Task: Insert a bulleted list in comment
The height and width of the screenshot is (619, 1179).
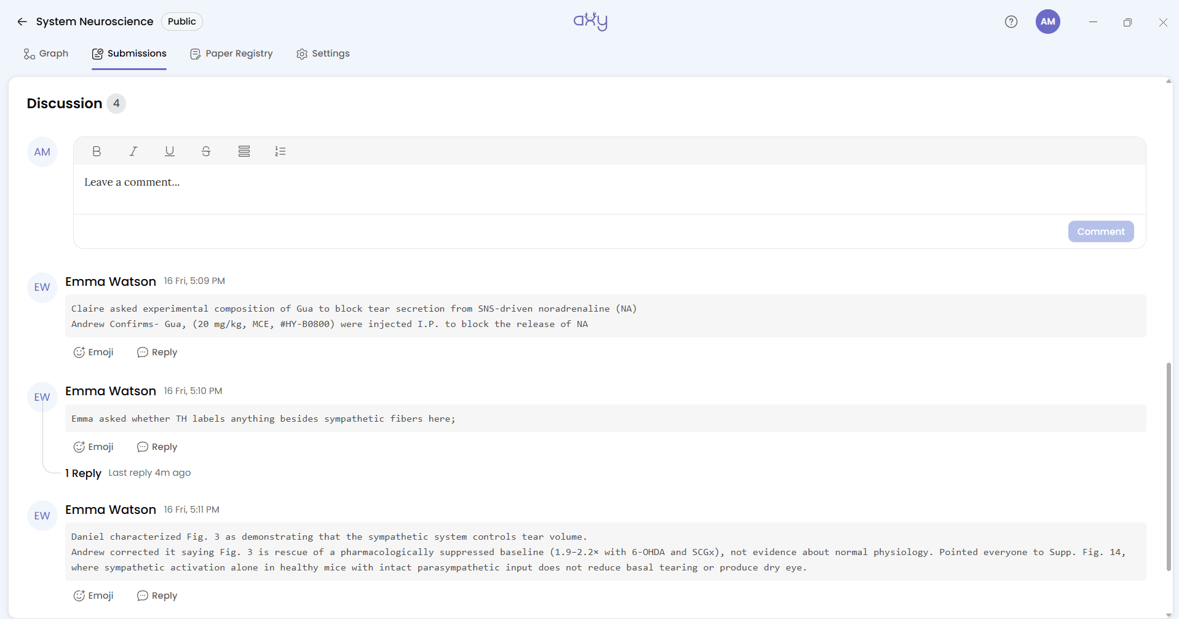Action: pos(244,151)
